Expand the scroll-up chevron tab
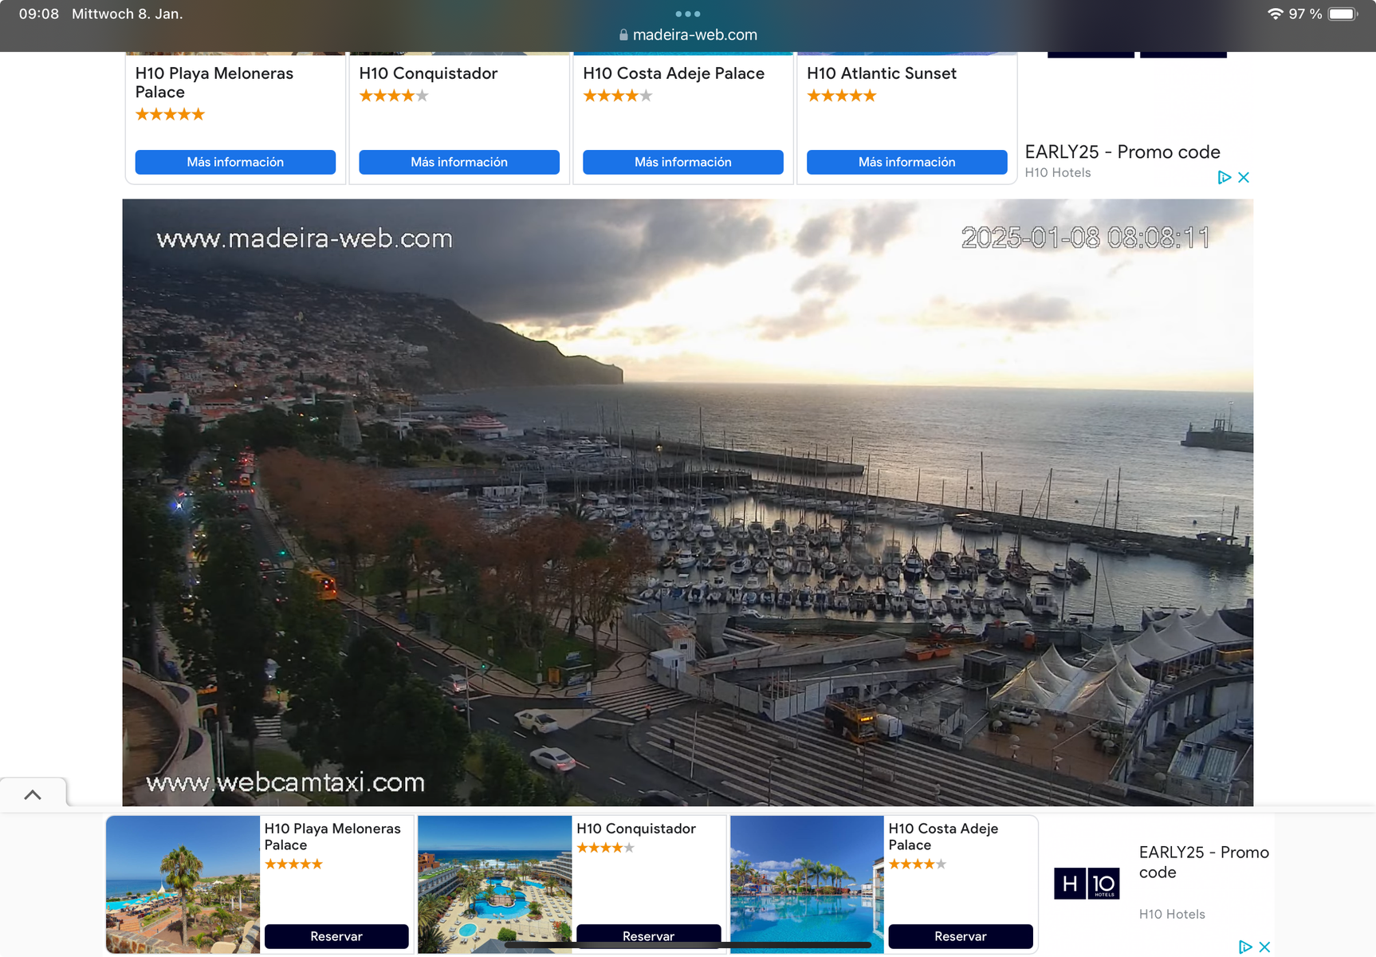Viewport: 1376px width, 957px height. pyautogui.click(x=33, y=794)
